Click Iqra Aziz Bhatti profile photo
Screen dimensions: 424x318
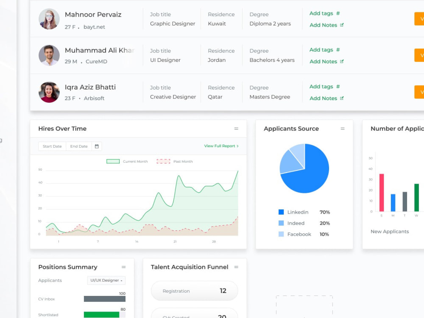tap(49, 92)
